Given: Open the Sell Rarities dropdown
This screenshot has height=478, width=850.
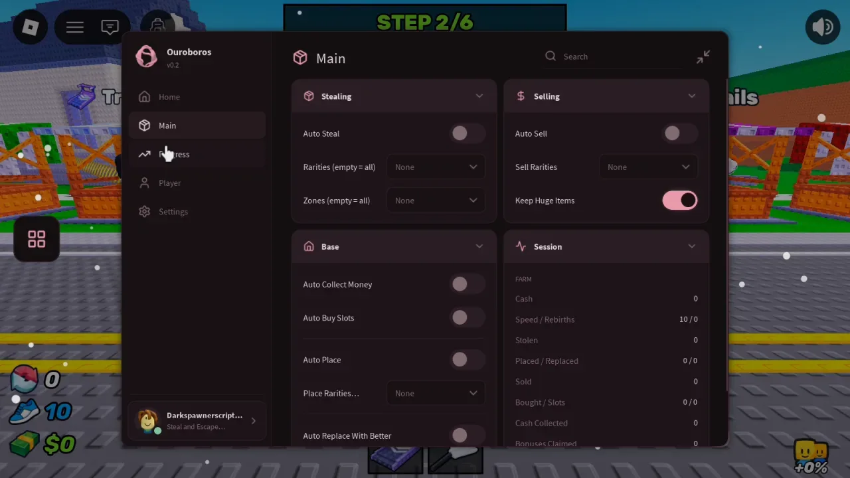Looking at the screenshot, I should (648, 167).
